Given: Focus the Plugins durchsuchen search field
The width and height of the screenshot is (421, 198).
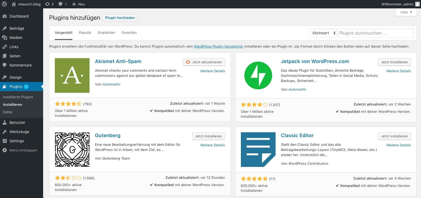Looking at the screenshot, I should [375, 33].
